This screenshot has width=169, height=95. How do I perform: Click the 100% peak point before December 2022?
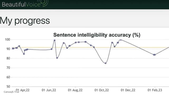(x=121, y=40)
